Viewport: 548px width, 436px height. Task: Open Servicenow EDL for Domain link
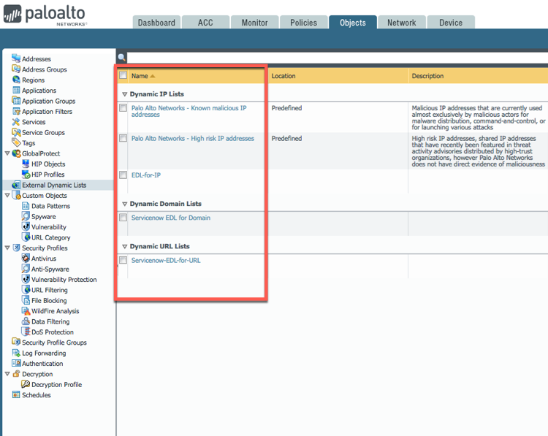pyautogui.click(x=171, y=218)
